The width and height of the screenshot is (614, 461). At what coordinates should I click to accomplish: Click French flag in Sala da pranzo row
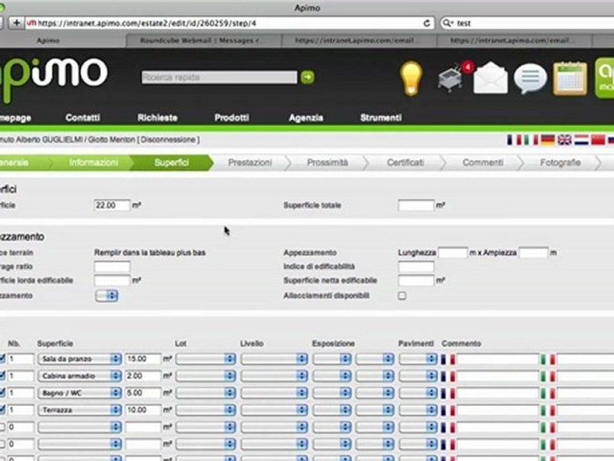(448, 359)
